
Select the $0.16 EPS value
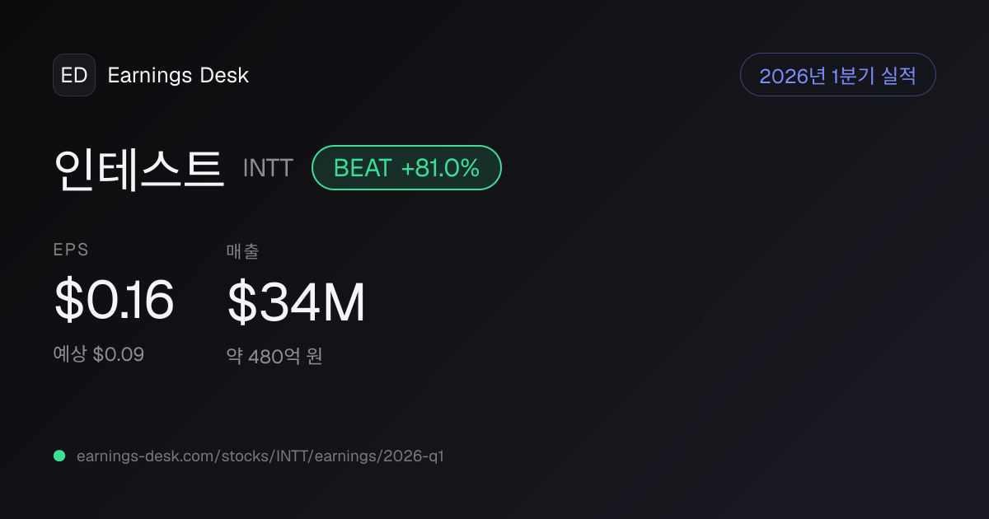[x=114, y=301]
